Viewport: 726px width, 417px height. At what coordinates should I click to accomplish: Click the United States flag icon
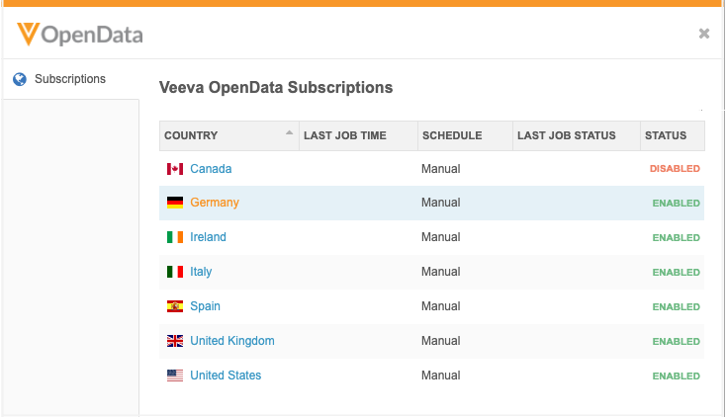click(175, 375)
